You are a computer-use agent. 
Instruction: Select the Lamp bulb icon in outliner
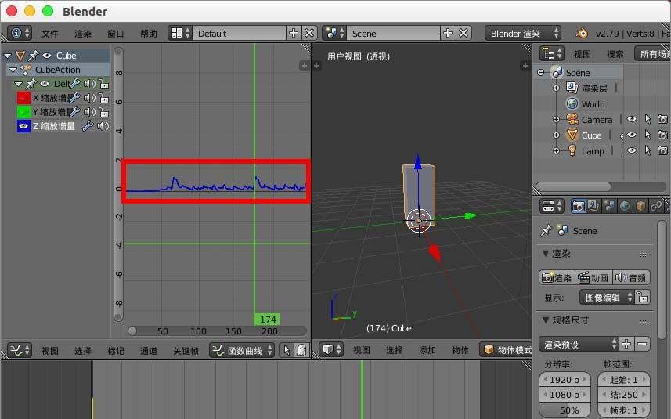pyautogui.click(x=572, y=150)
